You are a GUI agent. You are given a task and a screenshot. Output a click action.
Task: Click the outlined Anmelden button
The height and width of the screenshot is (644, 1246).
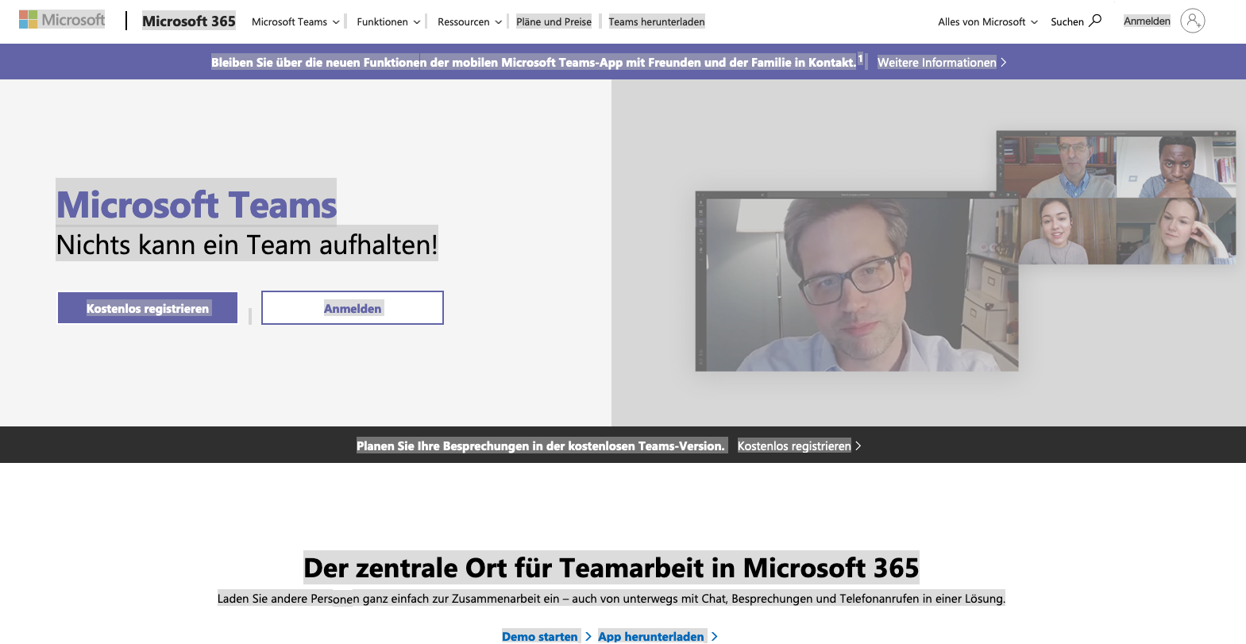pyautogui.click(x=353, y=308)
